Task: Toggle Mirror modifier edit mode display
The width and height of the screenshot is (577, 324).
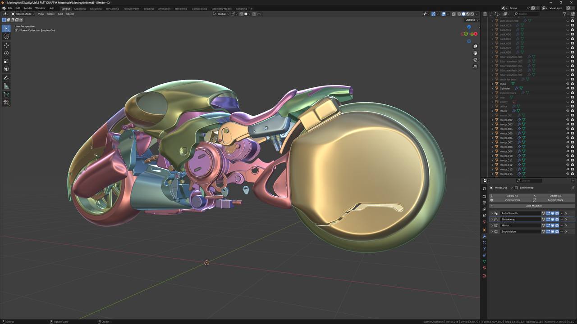Action: click(x=548, y=225)
